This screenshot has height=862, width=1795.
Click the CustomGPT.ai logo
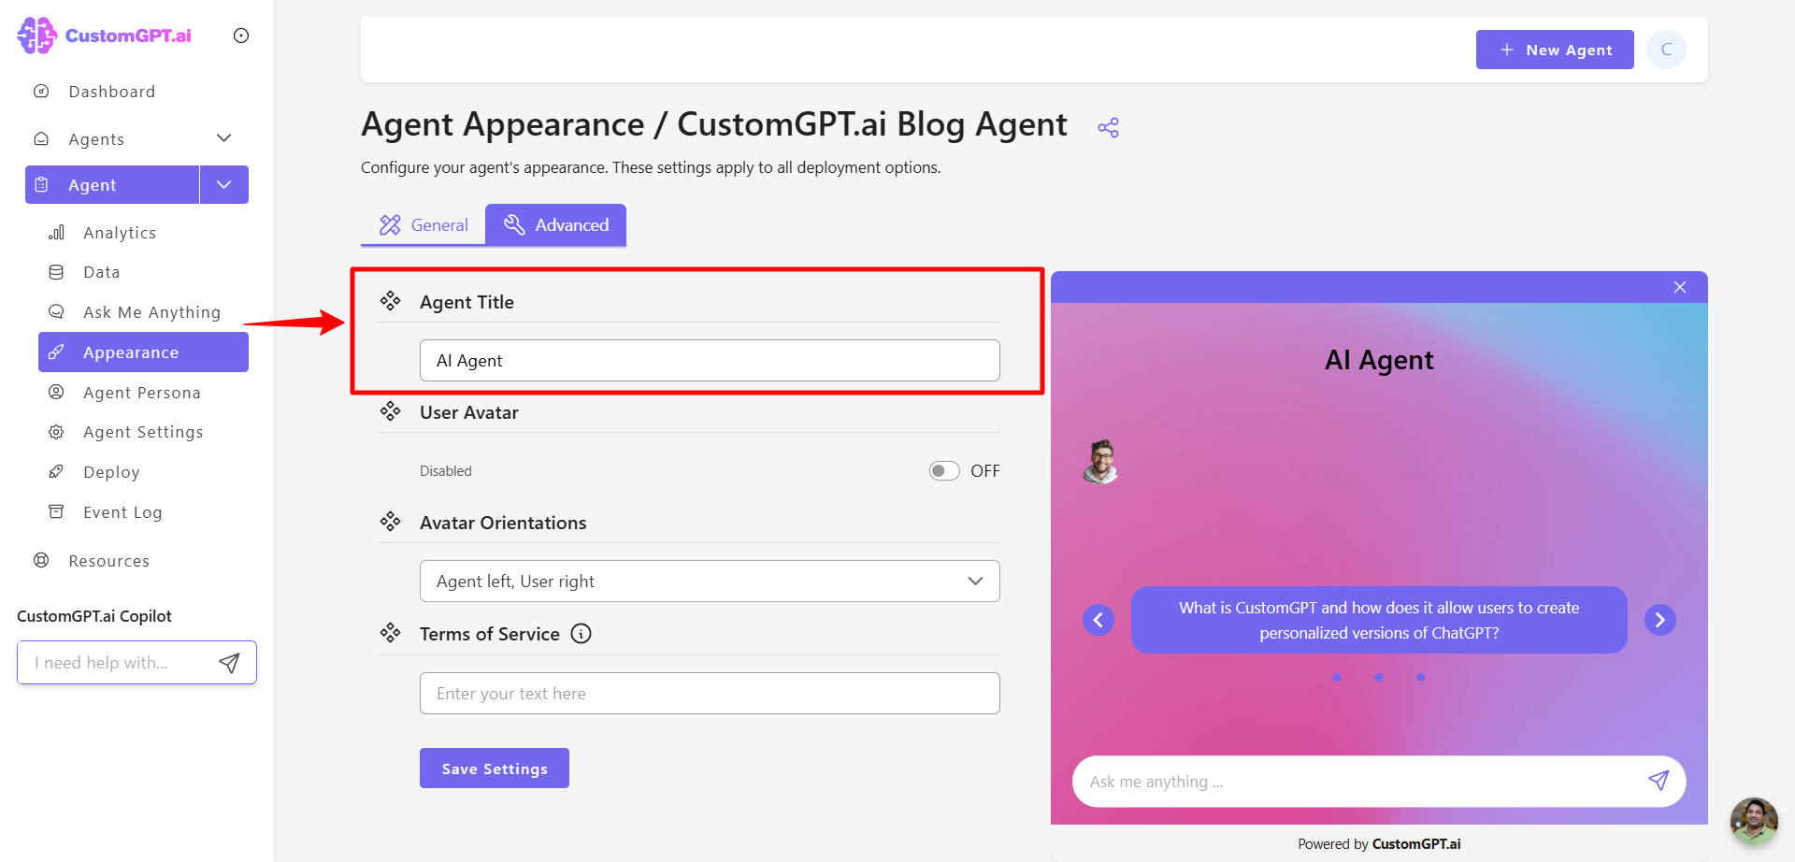coord(105,36)
